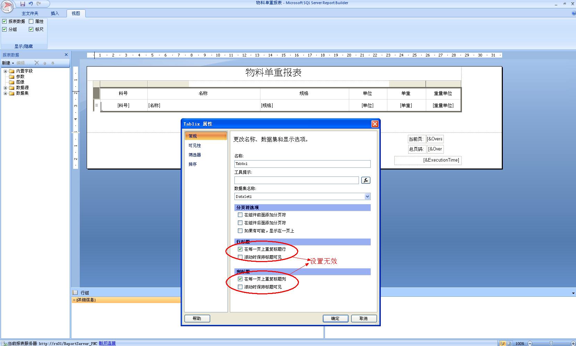Open the expression editor with the fx button
576x346 pixels.
coord(365,180)
